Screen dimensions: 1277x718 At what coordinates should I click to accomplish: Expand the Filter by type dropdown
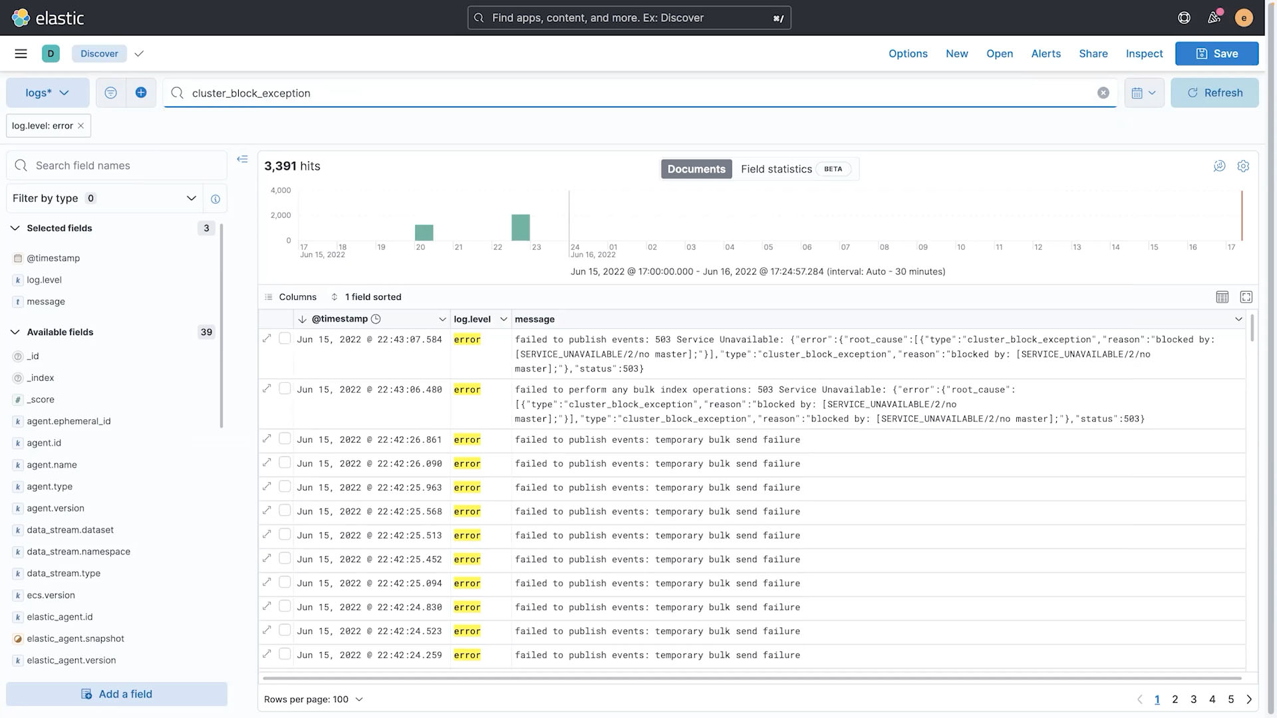192,198
